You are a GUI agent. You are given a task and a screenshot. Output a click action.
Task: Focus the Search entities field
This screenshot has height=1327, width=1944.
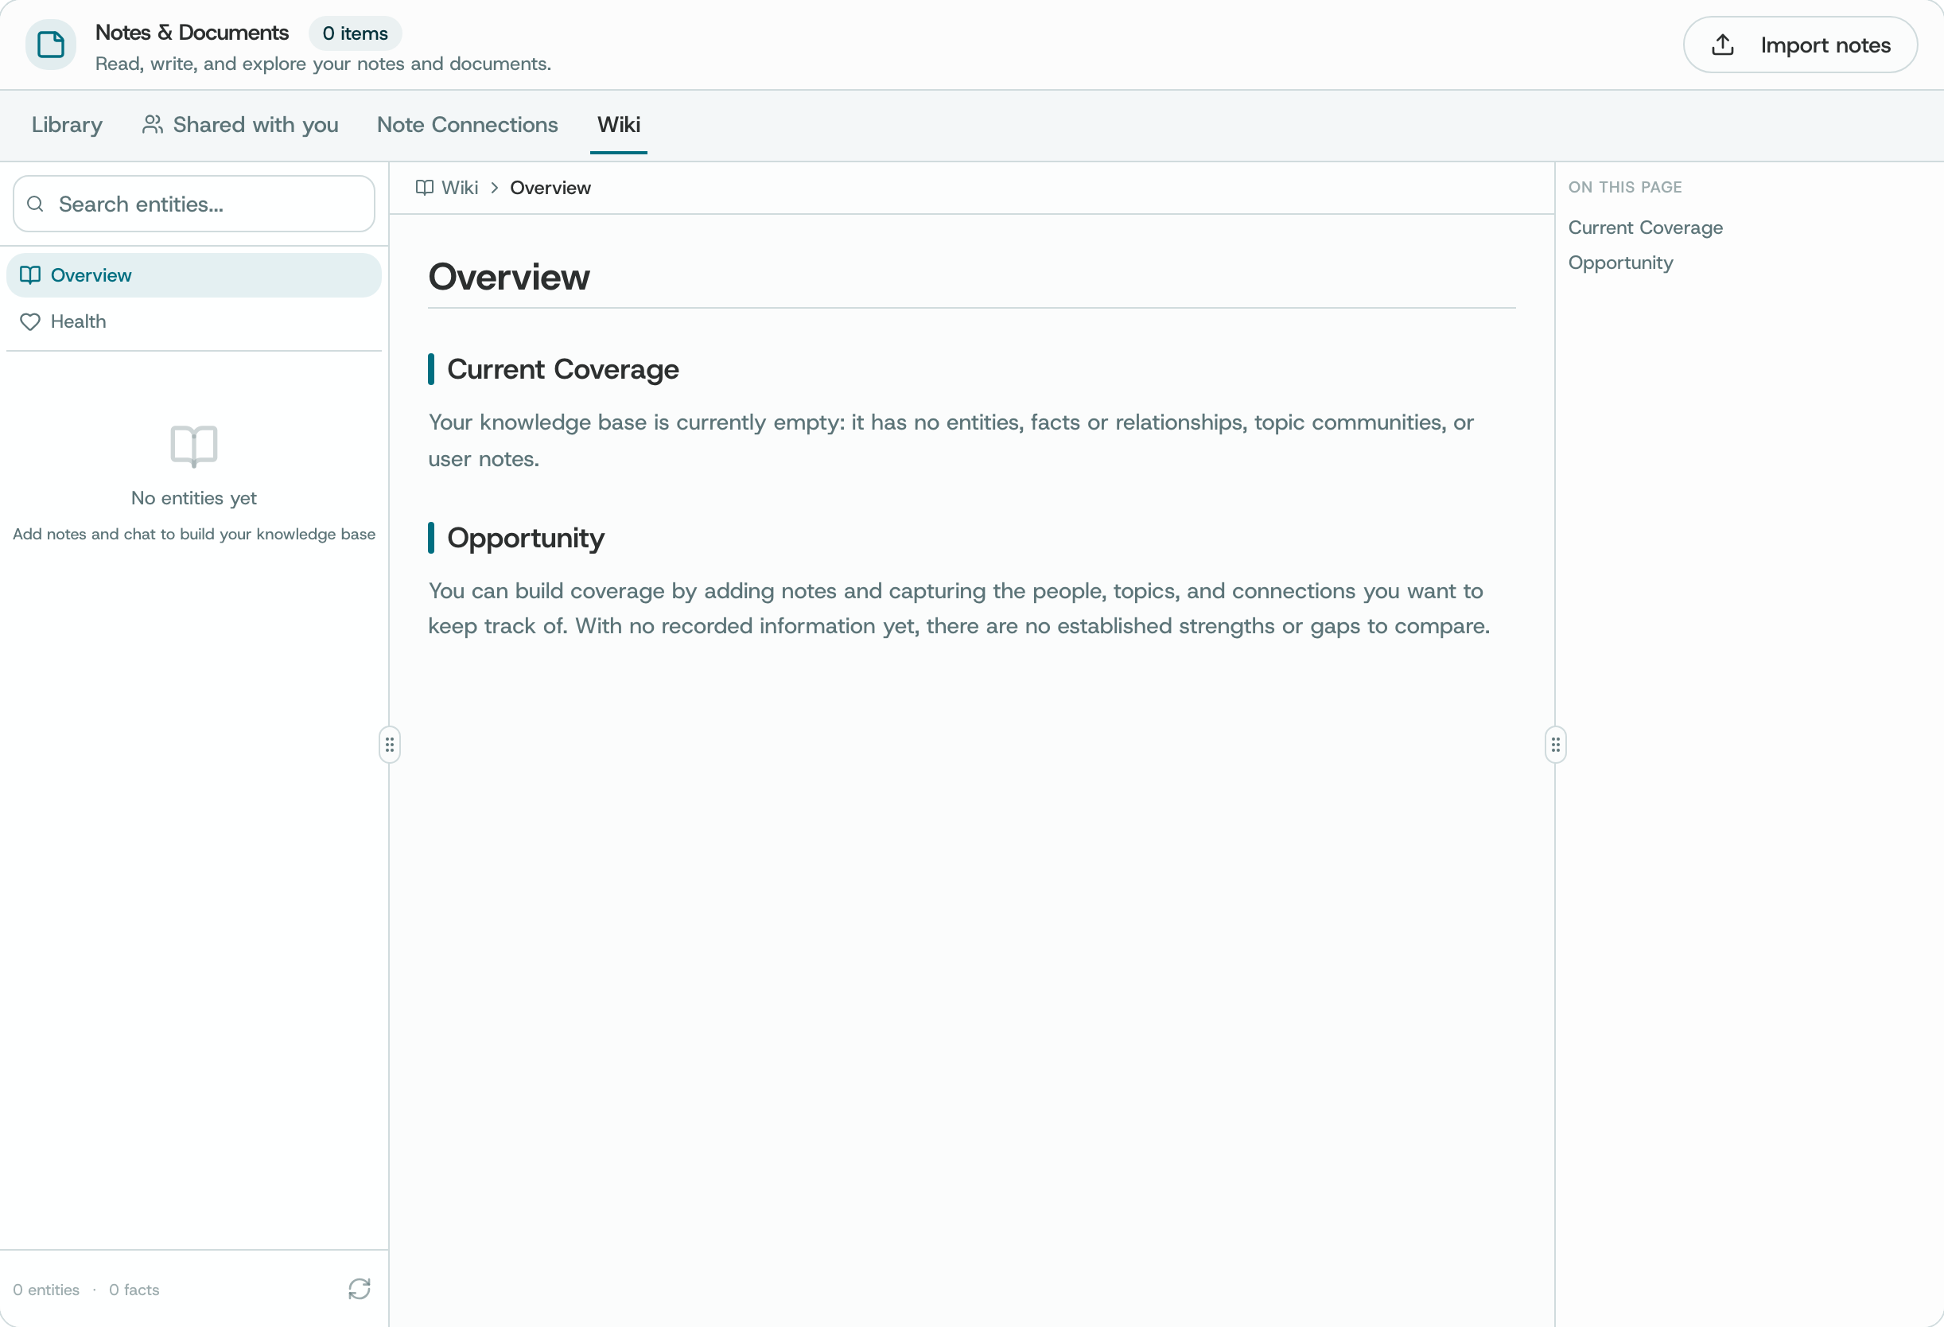194,204
